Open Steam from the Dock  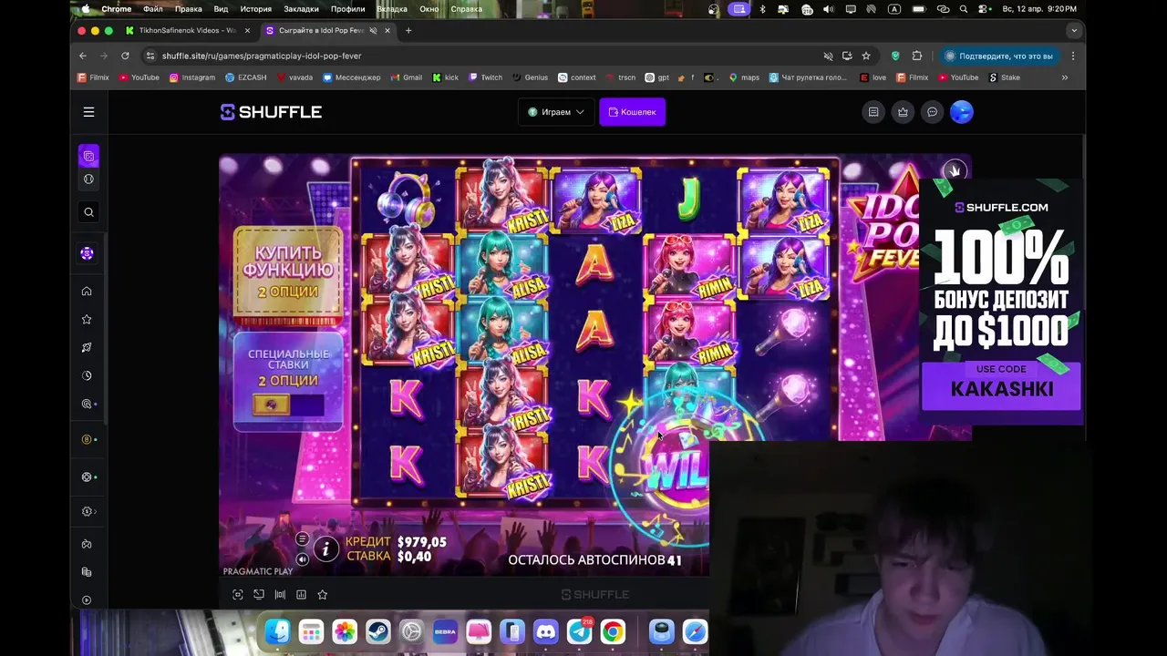(x=378, y=631)
